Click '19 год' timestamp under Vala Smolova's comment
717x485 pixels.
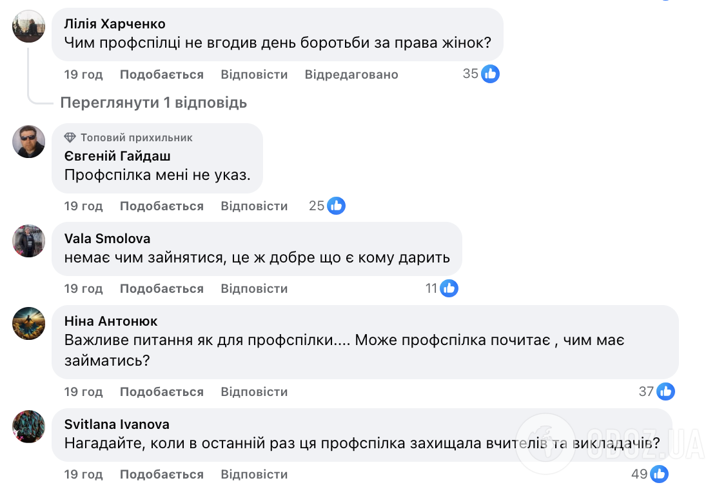coord(83,288)
